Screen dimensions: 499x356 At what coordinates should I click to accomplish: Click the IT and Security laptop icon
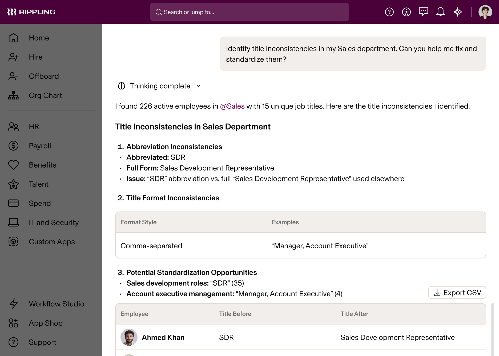13,222
